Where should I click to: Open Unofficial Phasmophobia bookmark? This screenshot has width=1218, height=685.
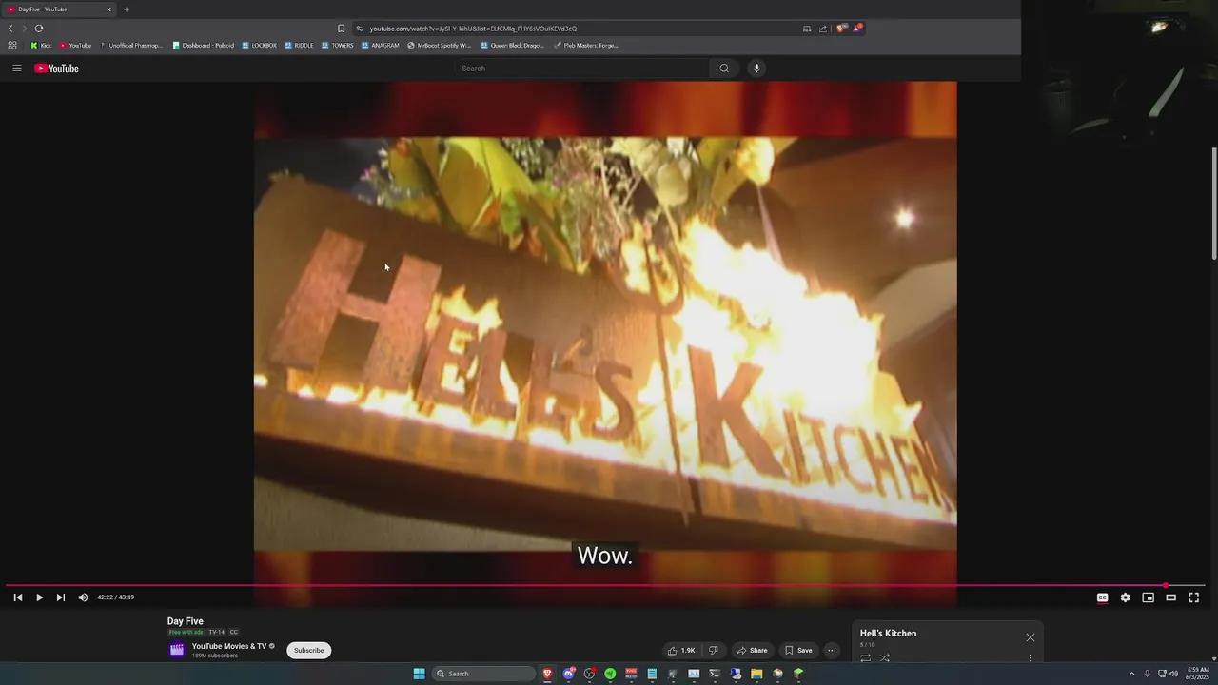point(132,45)
